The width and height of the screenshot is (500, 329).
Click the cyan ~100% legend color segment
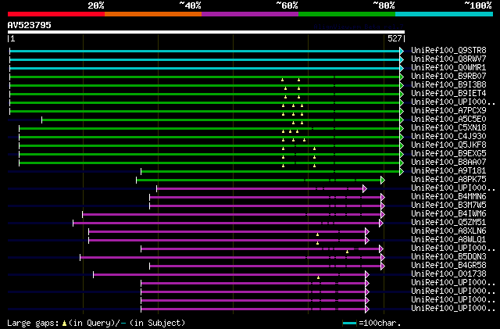click(445, 14)
